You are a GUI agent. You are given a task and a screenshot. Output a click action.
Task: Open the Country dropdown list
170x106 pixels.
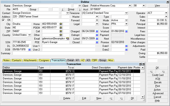(x=29, y=35)
